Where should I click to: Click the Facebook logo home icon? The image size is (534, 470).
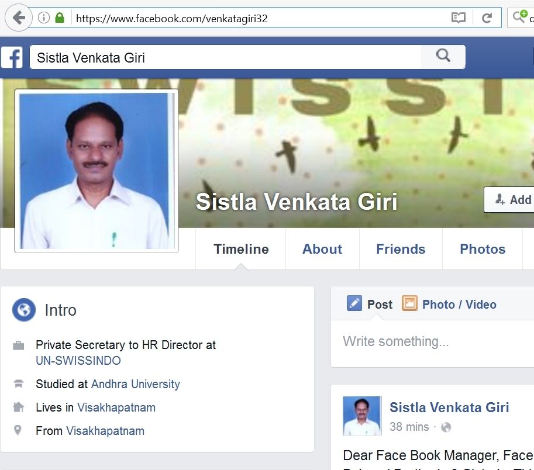coord(12,57)
